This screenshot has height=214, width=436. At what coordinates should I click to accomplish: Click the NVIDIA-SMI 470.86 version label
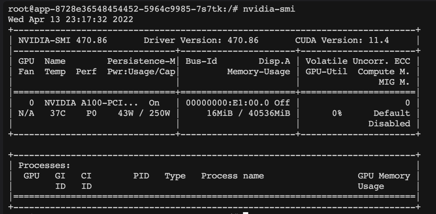[63, 40]
